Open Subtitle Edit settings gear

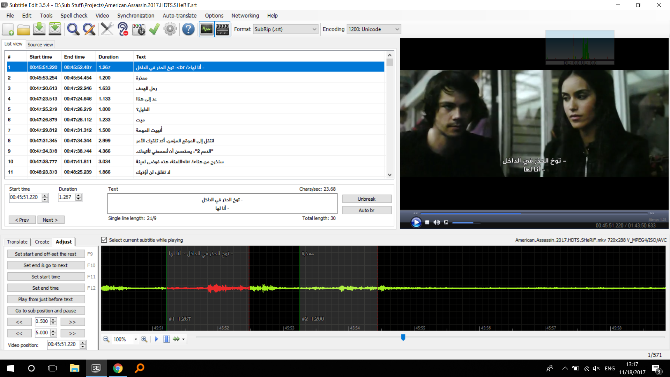coord(170,29)
